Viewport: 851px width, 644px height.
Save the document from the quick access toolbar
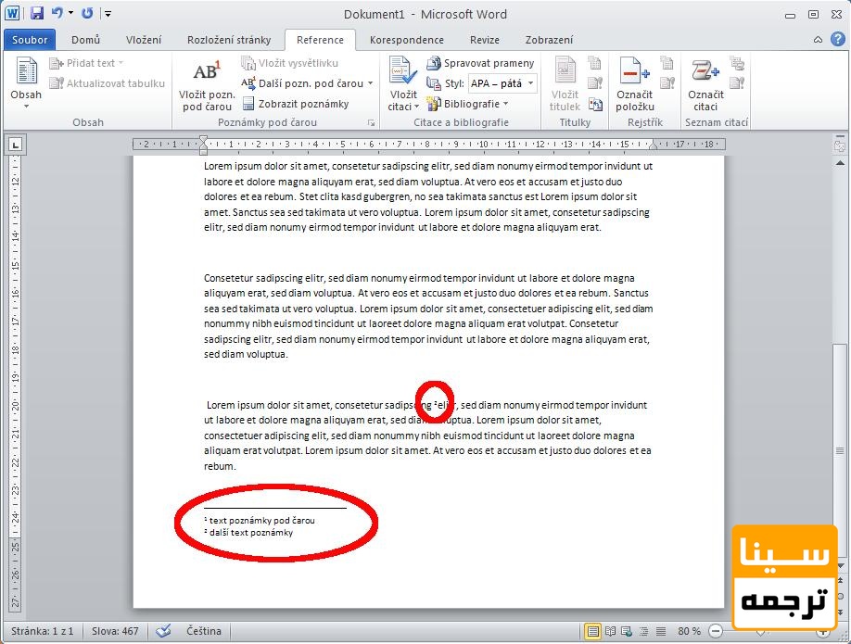click(x=37, y=14)
